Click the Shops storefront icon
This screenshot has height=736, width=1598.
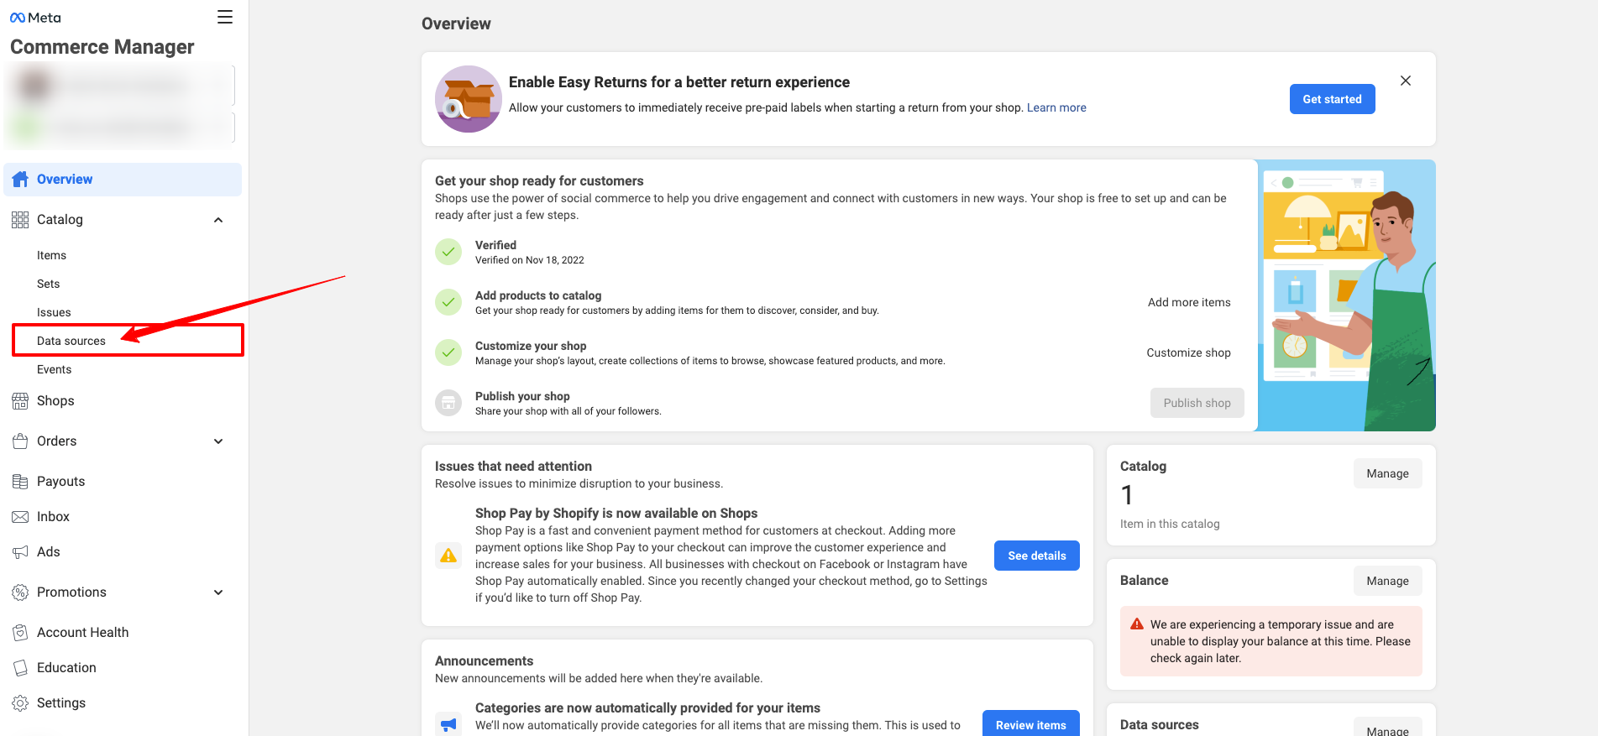20,401
